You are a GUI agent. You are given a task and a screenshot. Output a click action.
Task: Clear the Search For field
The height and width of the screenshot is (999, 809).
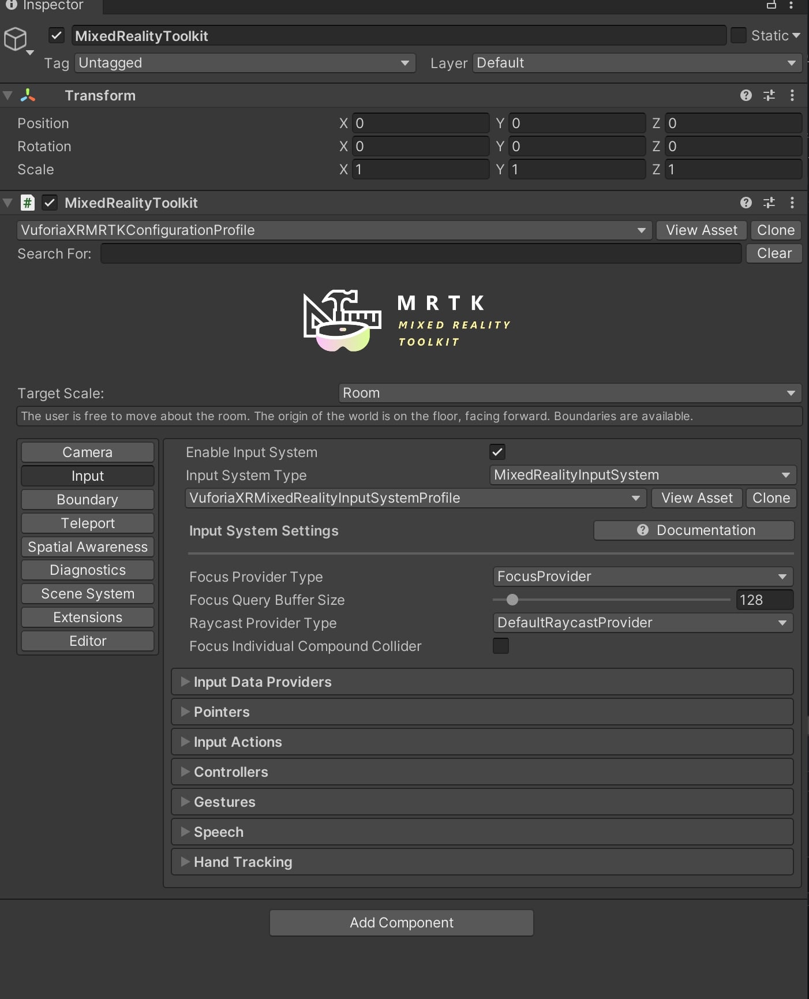click(x=774, y=253)
